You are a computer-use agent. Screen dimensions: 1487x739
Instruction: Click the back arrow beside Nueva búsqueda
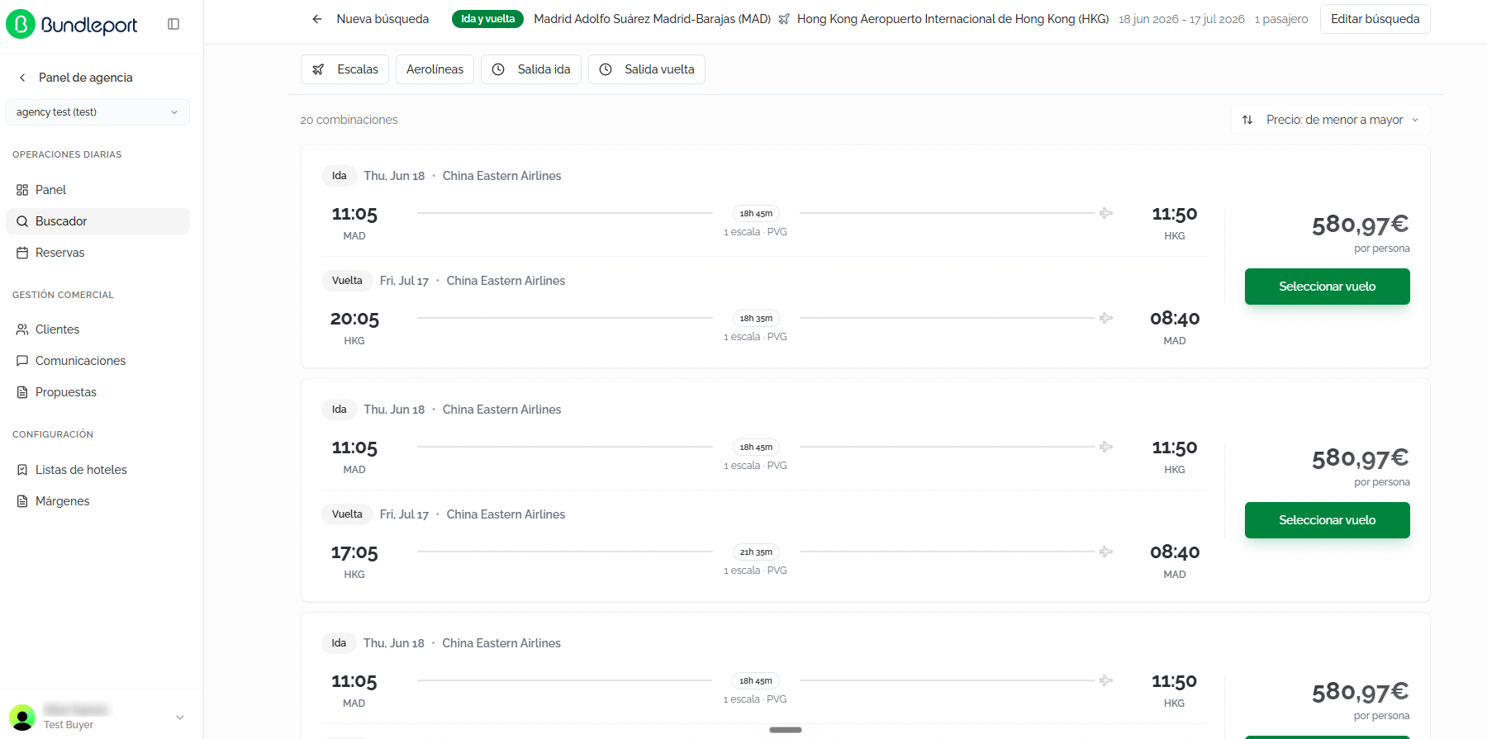(x=317, y=19)
